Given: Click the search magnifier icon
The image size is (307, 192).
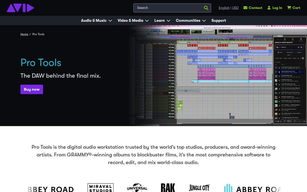Looking at the screenshot, I should [x=206, y=8].
